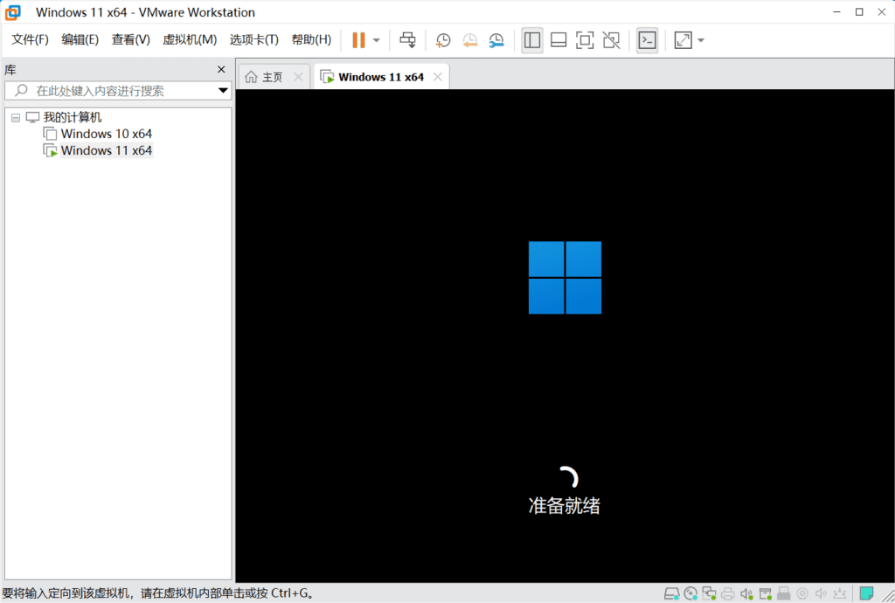Open the search box dropdown arrow
895x603 pixels.
pyautogui.click(x=223, y=91)
